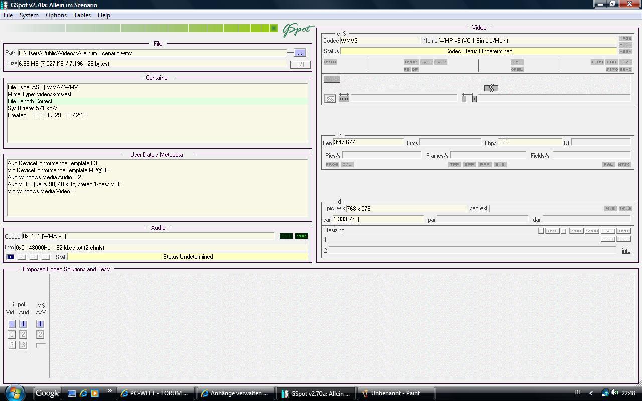Open the File menu
642x401 pixels.
coord(8,15)
